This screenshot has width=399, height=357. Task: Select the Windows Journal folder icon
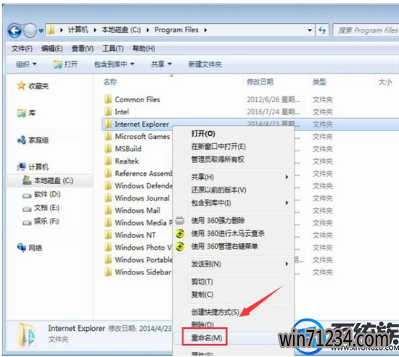[108, 198]
